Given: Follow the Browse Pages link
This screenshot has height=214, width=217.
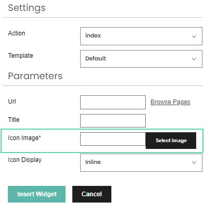Looking at the screenshot, I should (x=170, y=102).
